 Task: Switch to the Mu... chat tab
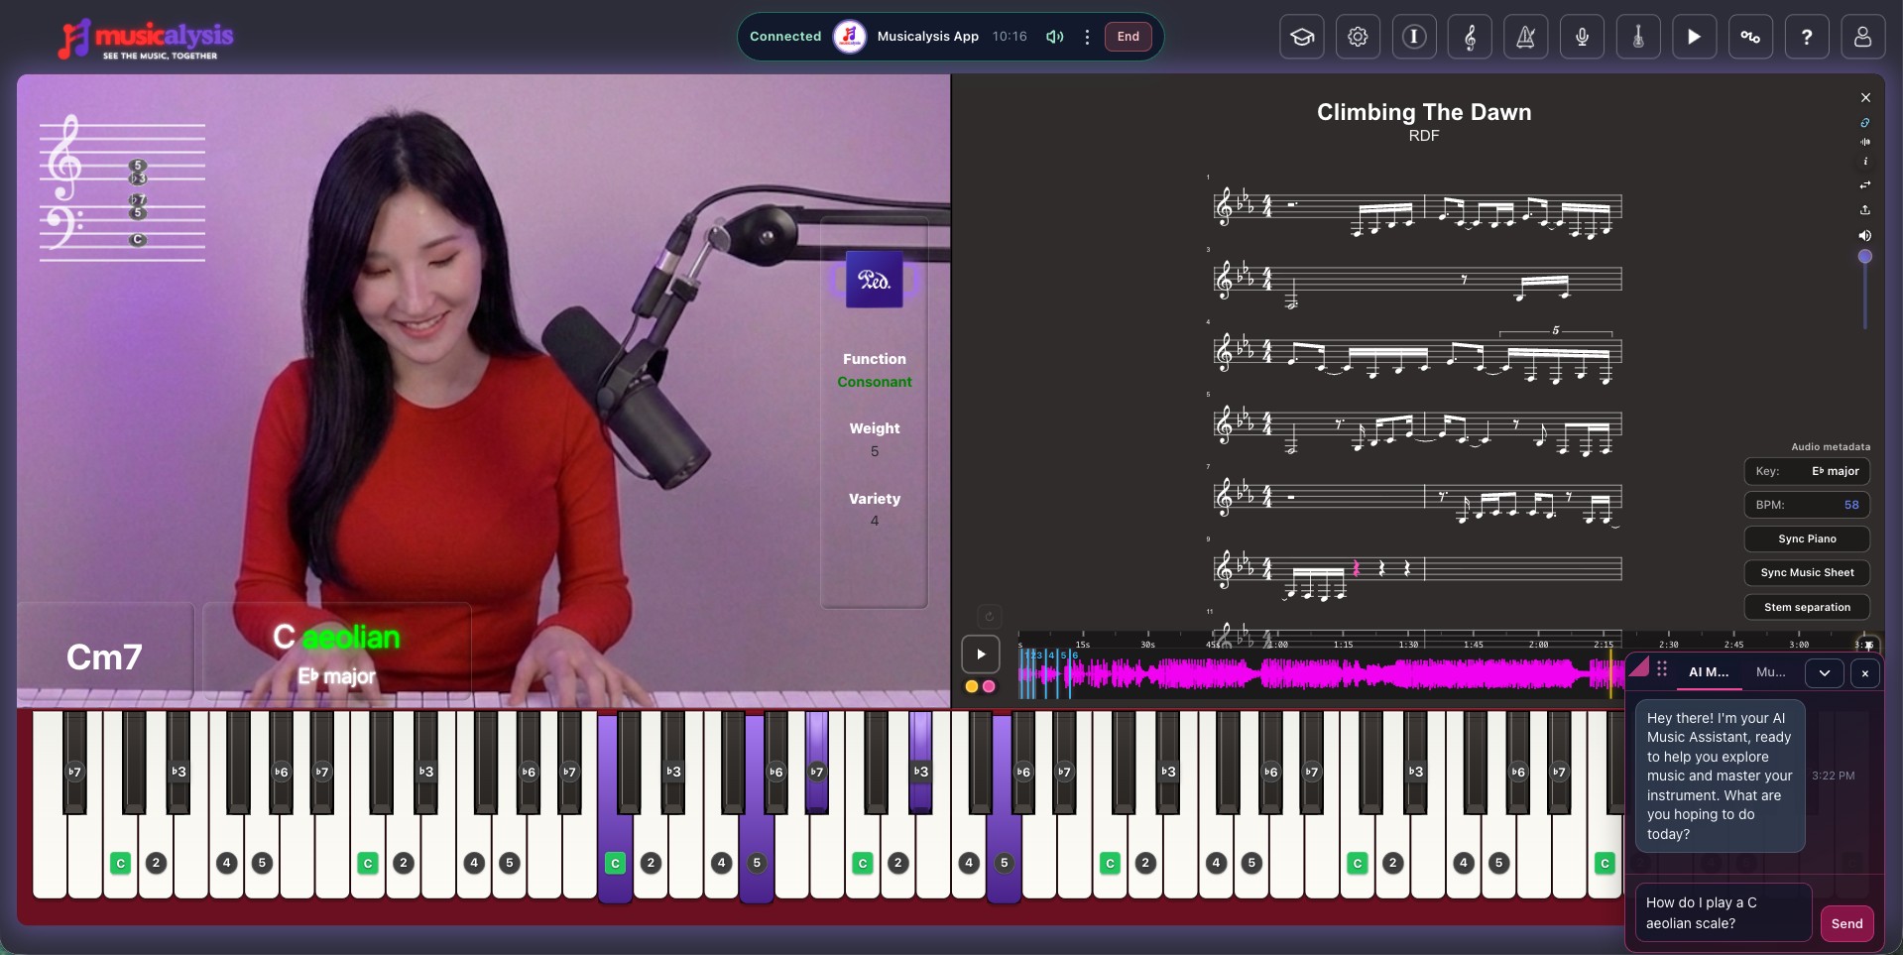(1770, 672)
